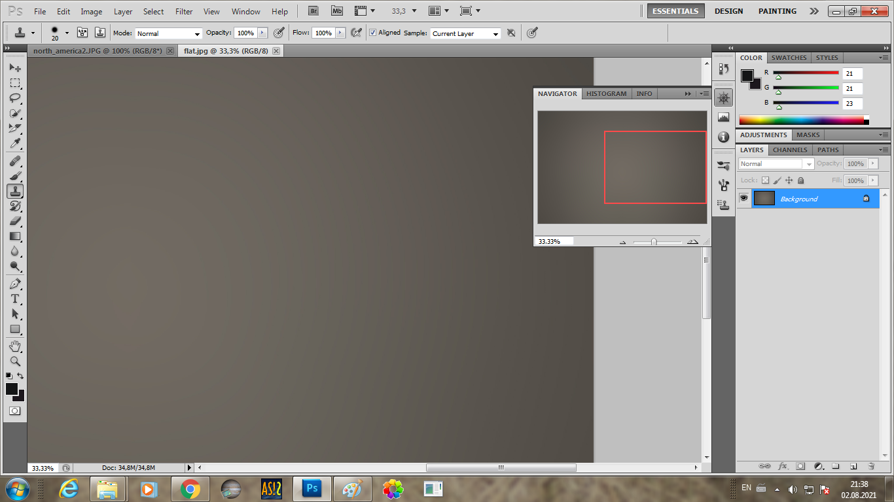Open the Flow slider arrow
The image size is (894, 502).
click(340, 33)
